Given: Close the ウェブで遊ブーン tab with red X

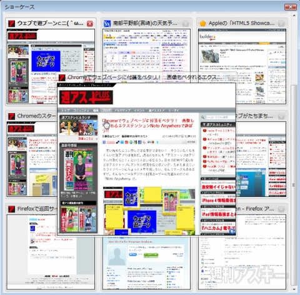Looking at the screenshot, I should [90, 24].
